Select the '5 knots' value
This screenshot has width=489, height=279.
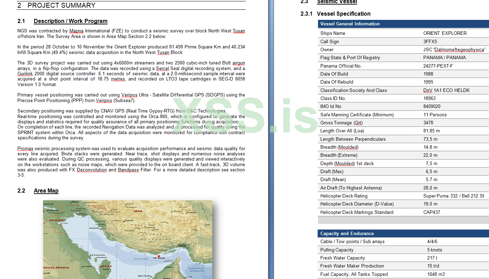435,250
